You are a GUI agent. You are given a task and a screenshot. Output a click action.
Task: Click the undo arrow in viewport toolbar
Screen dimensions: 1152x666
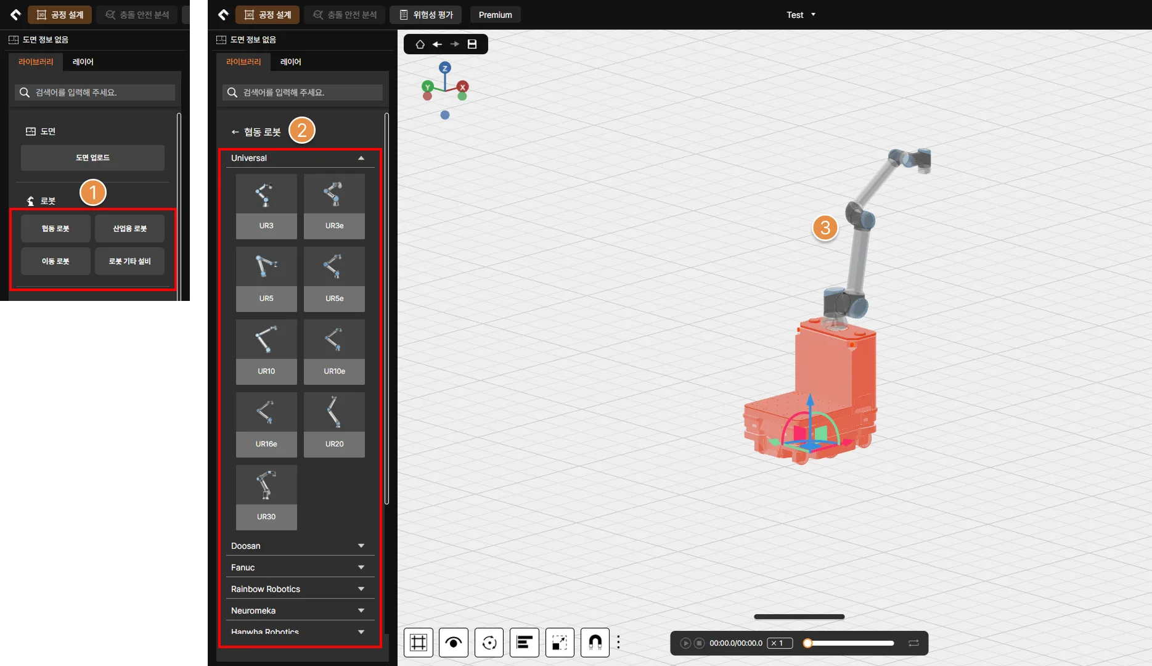pyautogui.click(x=437, y=44)
